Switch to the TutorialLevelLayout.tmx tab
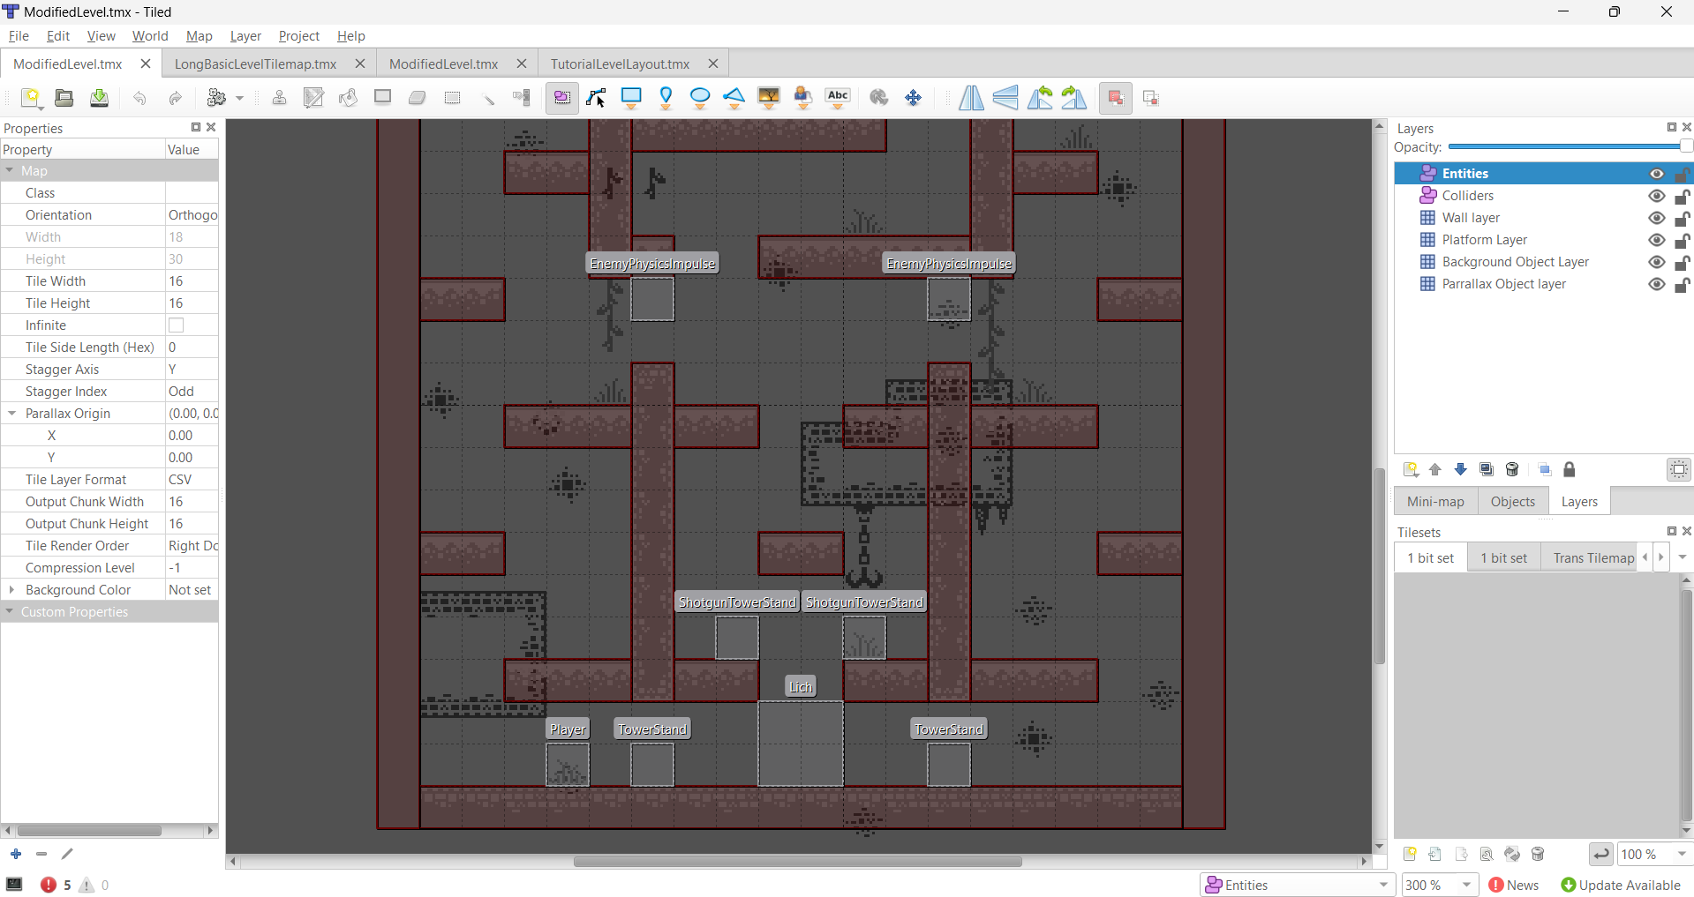Screen dimensions: 1694x897 tap(620, 64)
